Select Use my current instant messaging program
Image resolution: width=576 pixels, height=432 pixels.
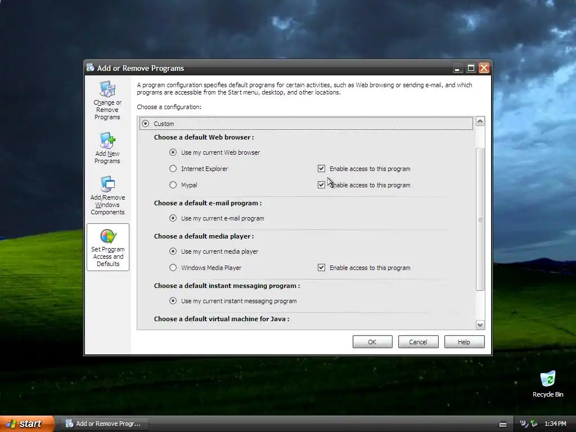(x=173, y=301)
